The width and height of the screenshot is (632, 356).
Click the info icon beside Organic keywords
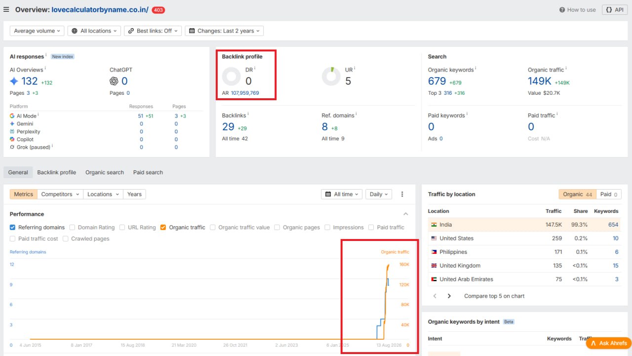(x=475, y=69)
